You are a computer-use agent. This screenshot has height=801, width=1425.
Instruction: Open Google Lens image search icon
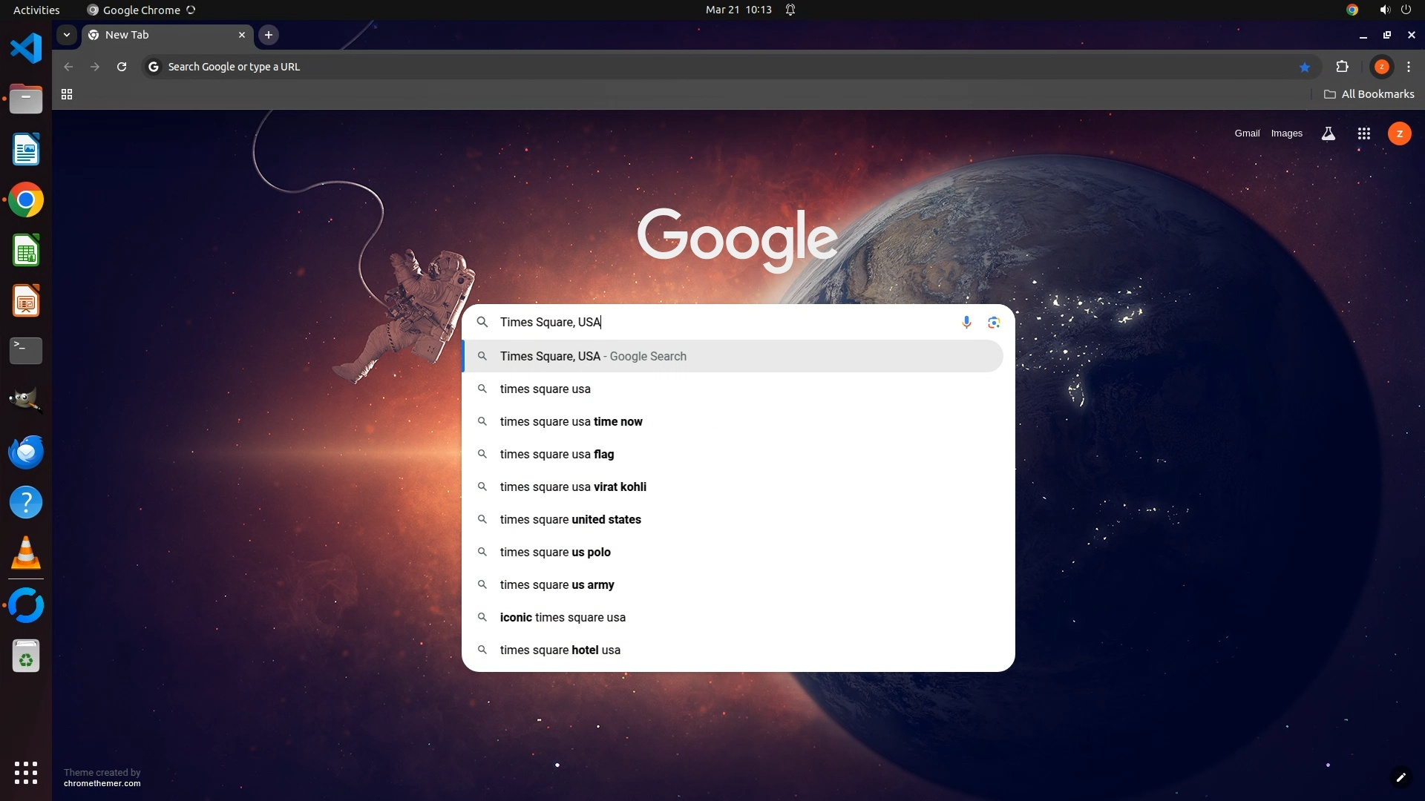(x=994, y=322)
